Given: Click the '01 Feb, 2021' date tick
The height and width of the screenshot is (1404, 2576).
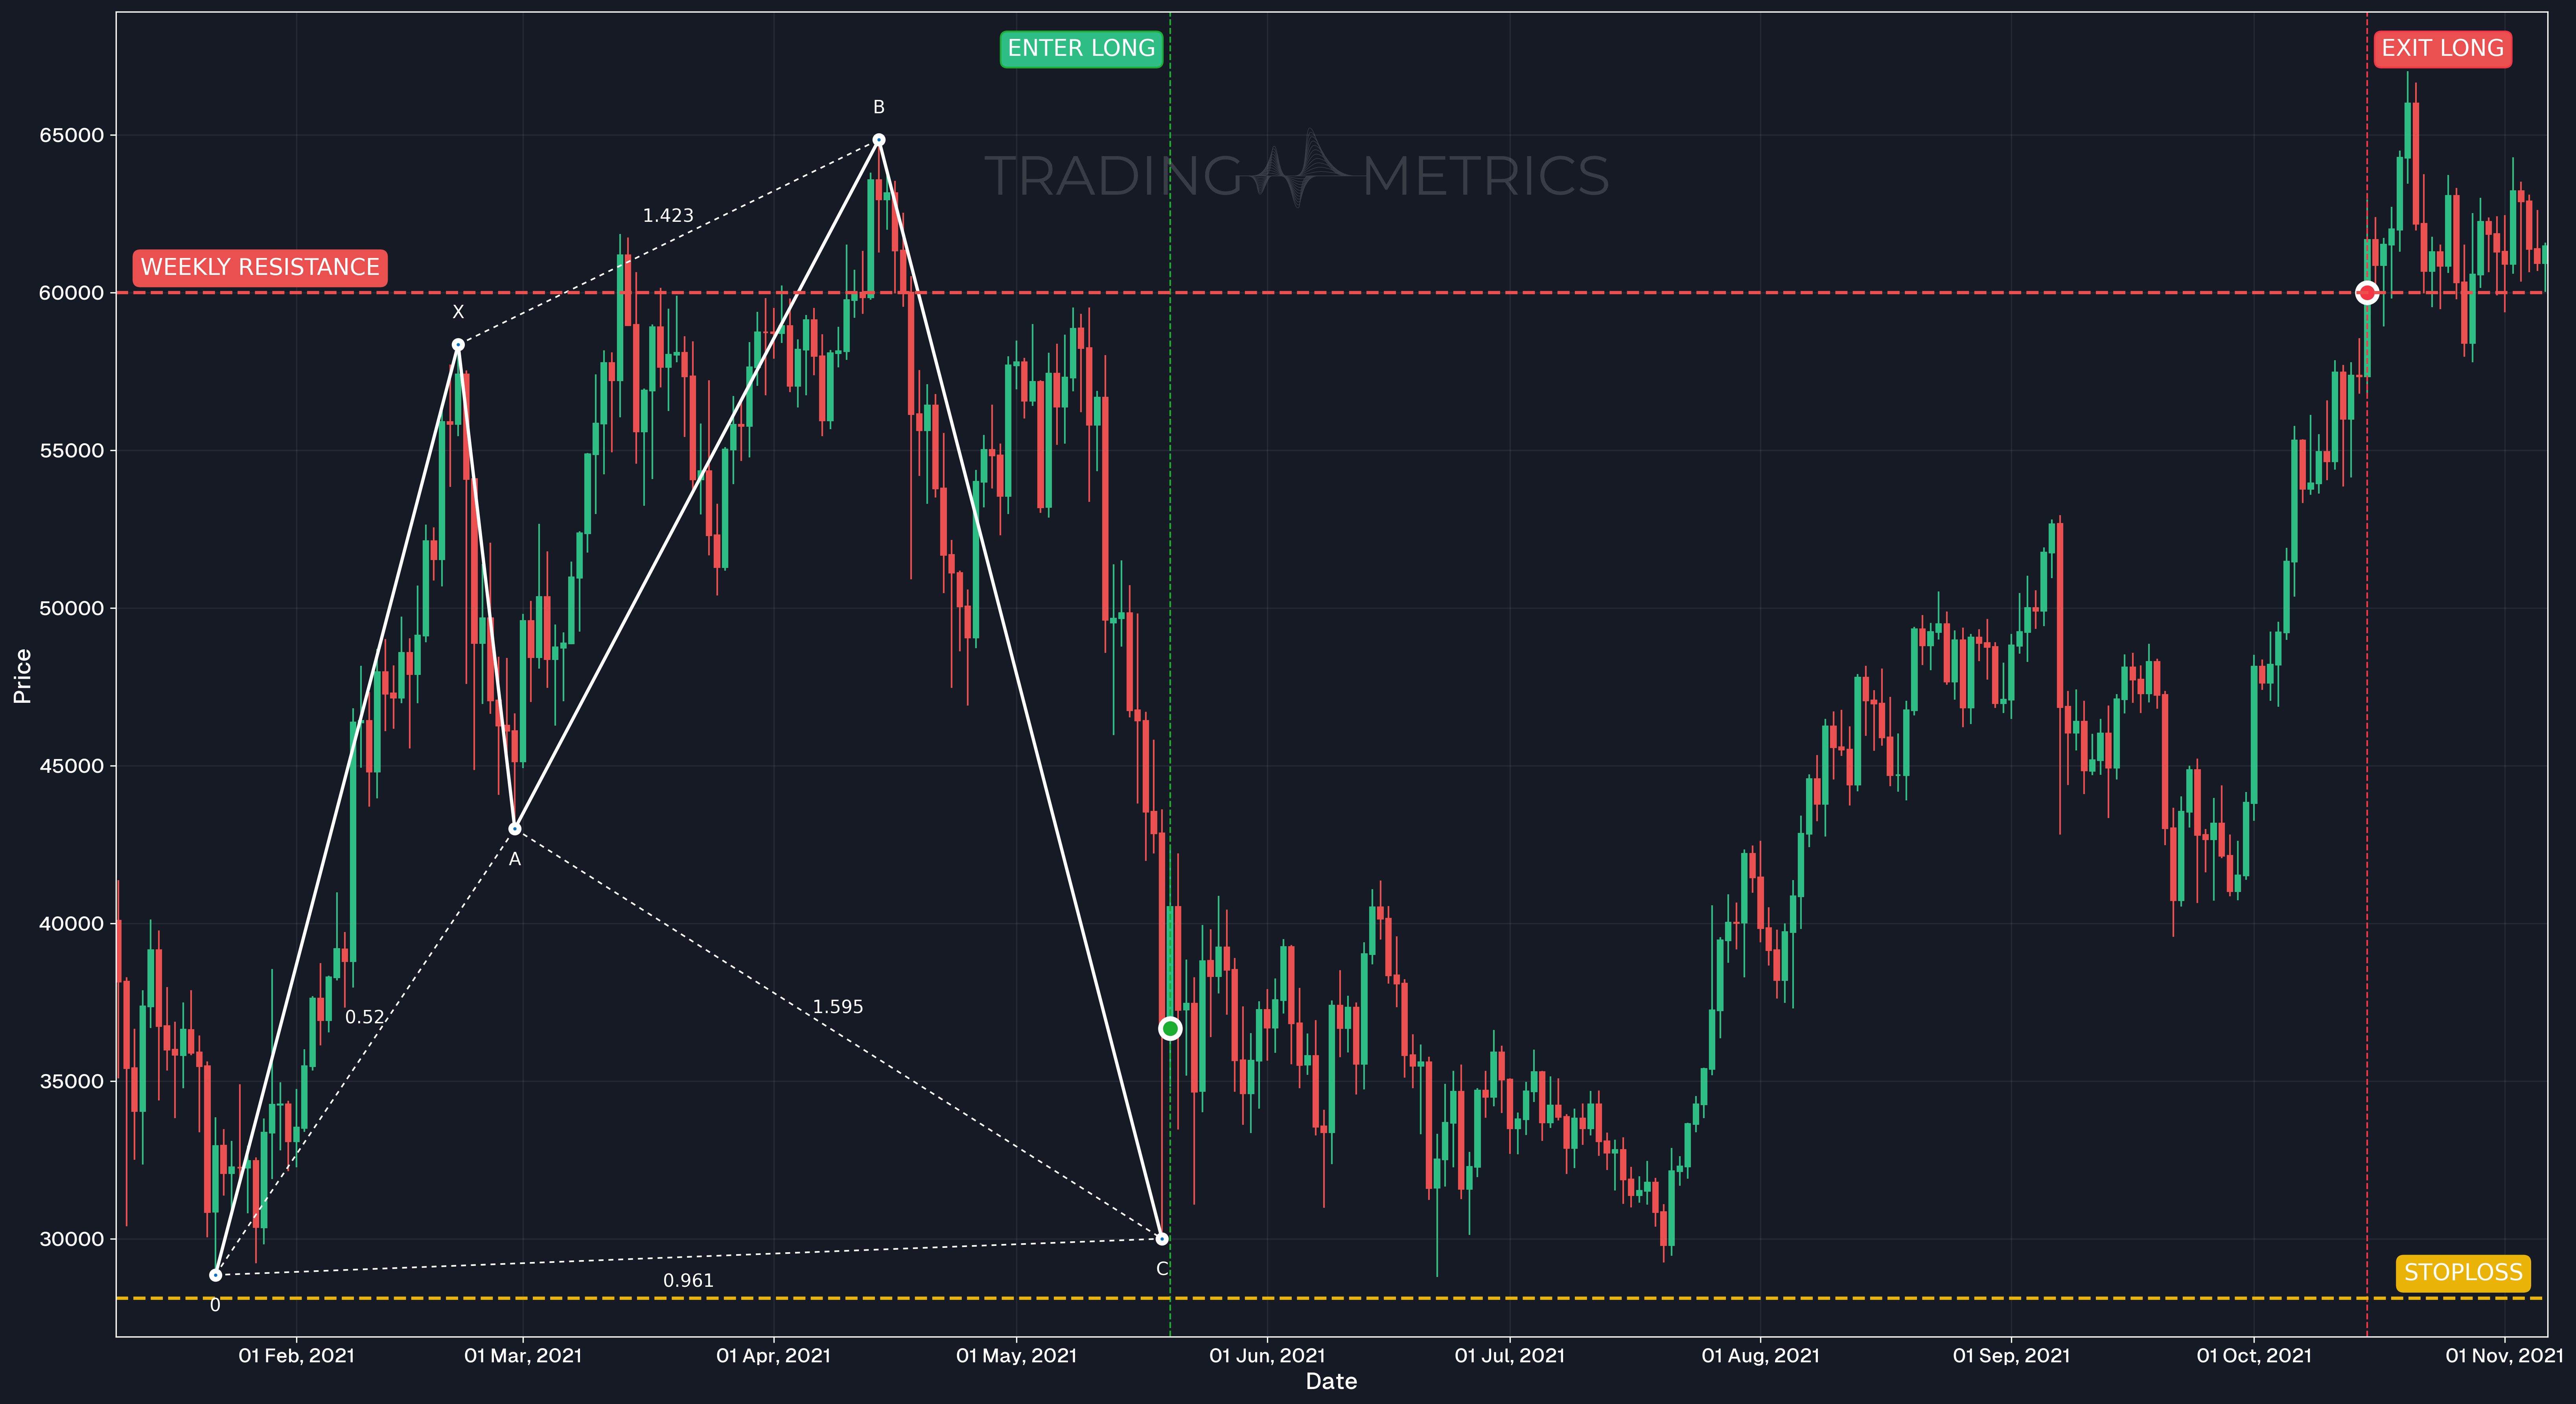Looking at the screenshot, I should coord(296,1356).
